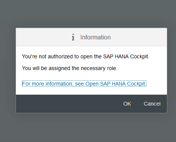Decline role assignment using Cancel

pos(152,104)
